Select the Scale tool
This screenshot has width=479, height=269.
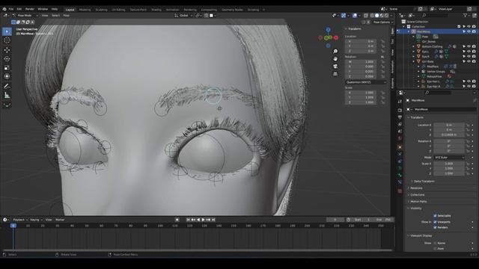7,68
